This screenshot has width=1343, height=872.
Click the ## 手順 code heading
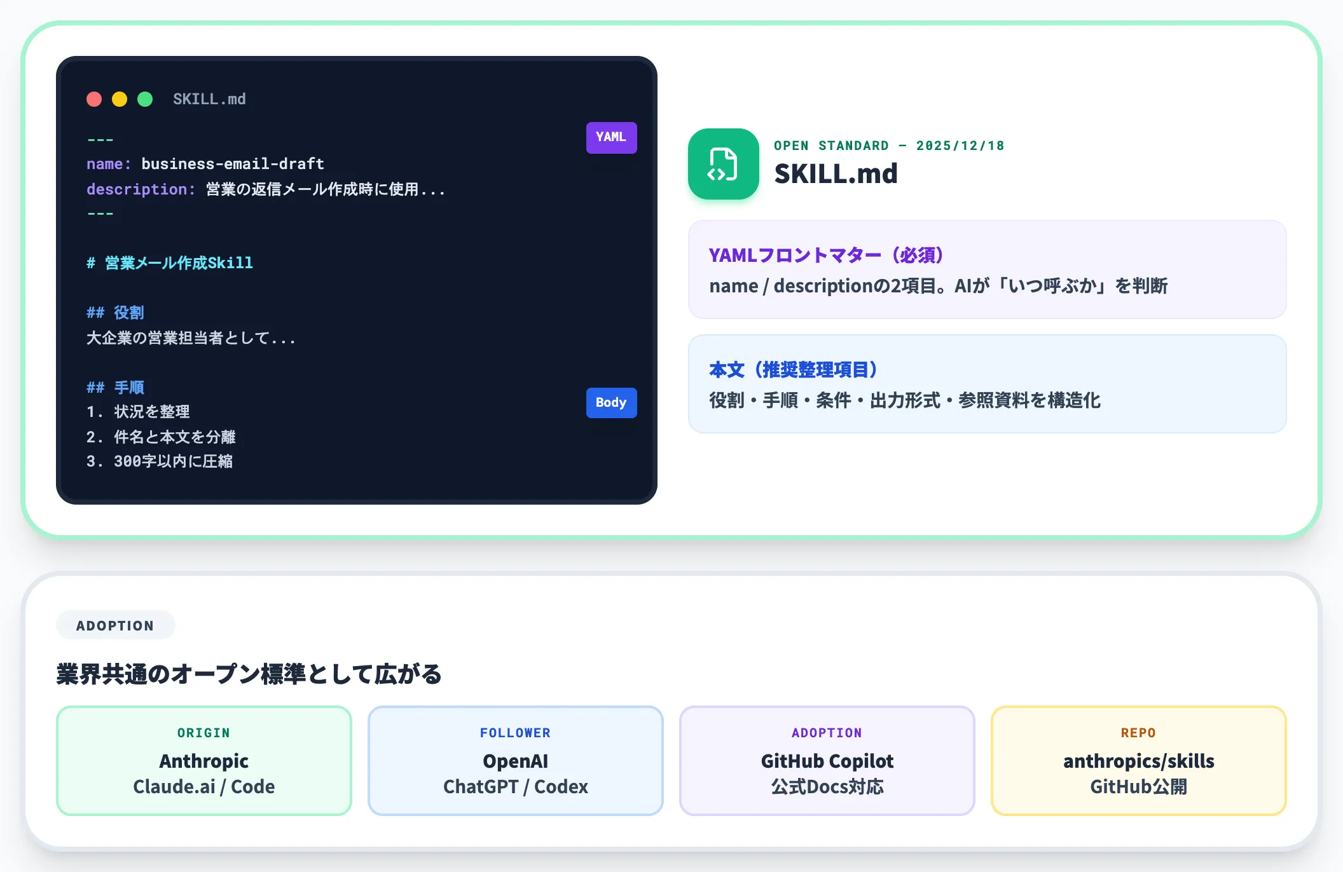point(115,388)
